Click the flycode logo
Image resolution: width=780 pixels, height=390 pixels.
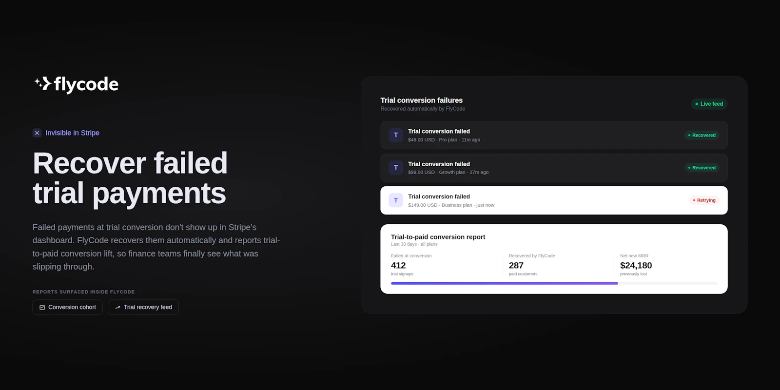click(76, 84)
